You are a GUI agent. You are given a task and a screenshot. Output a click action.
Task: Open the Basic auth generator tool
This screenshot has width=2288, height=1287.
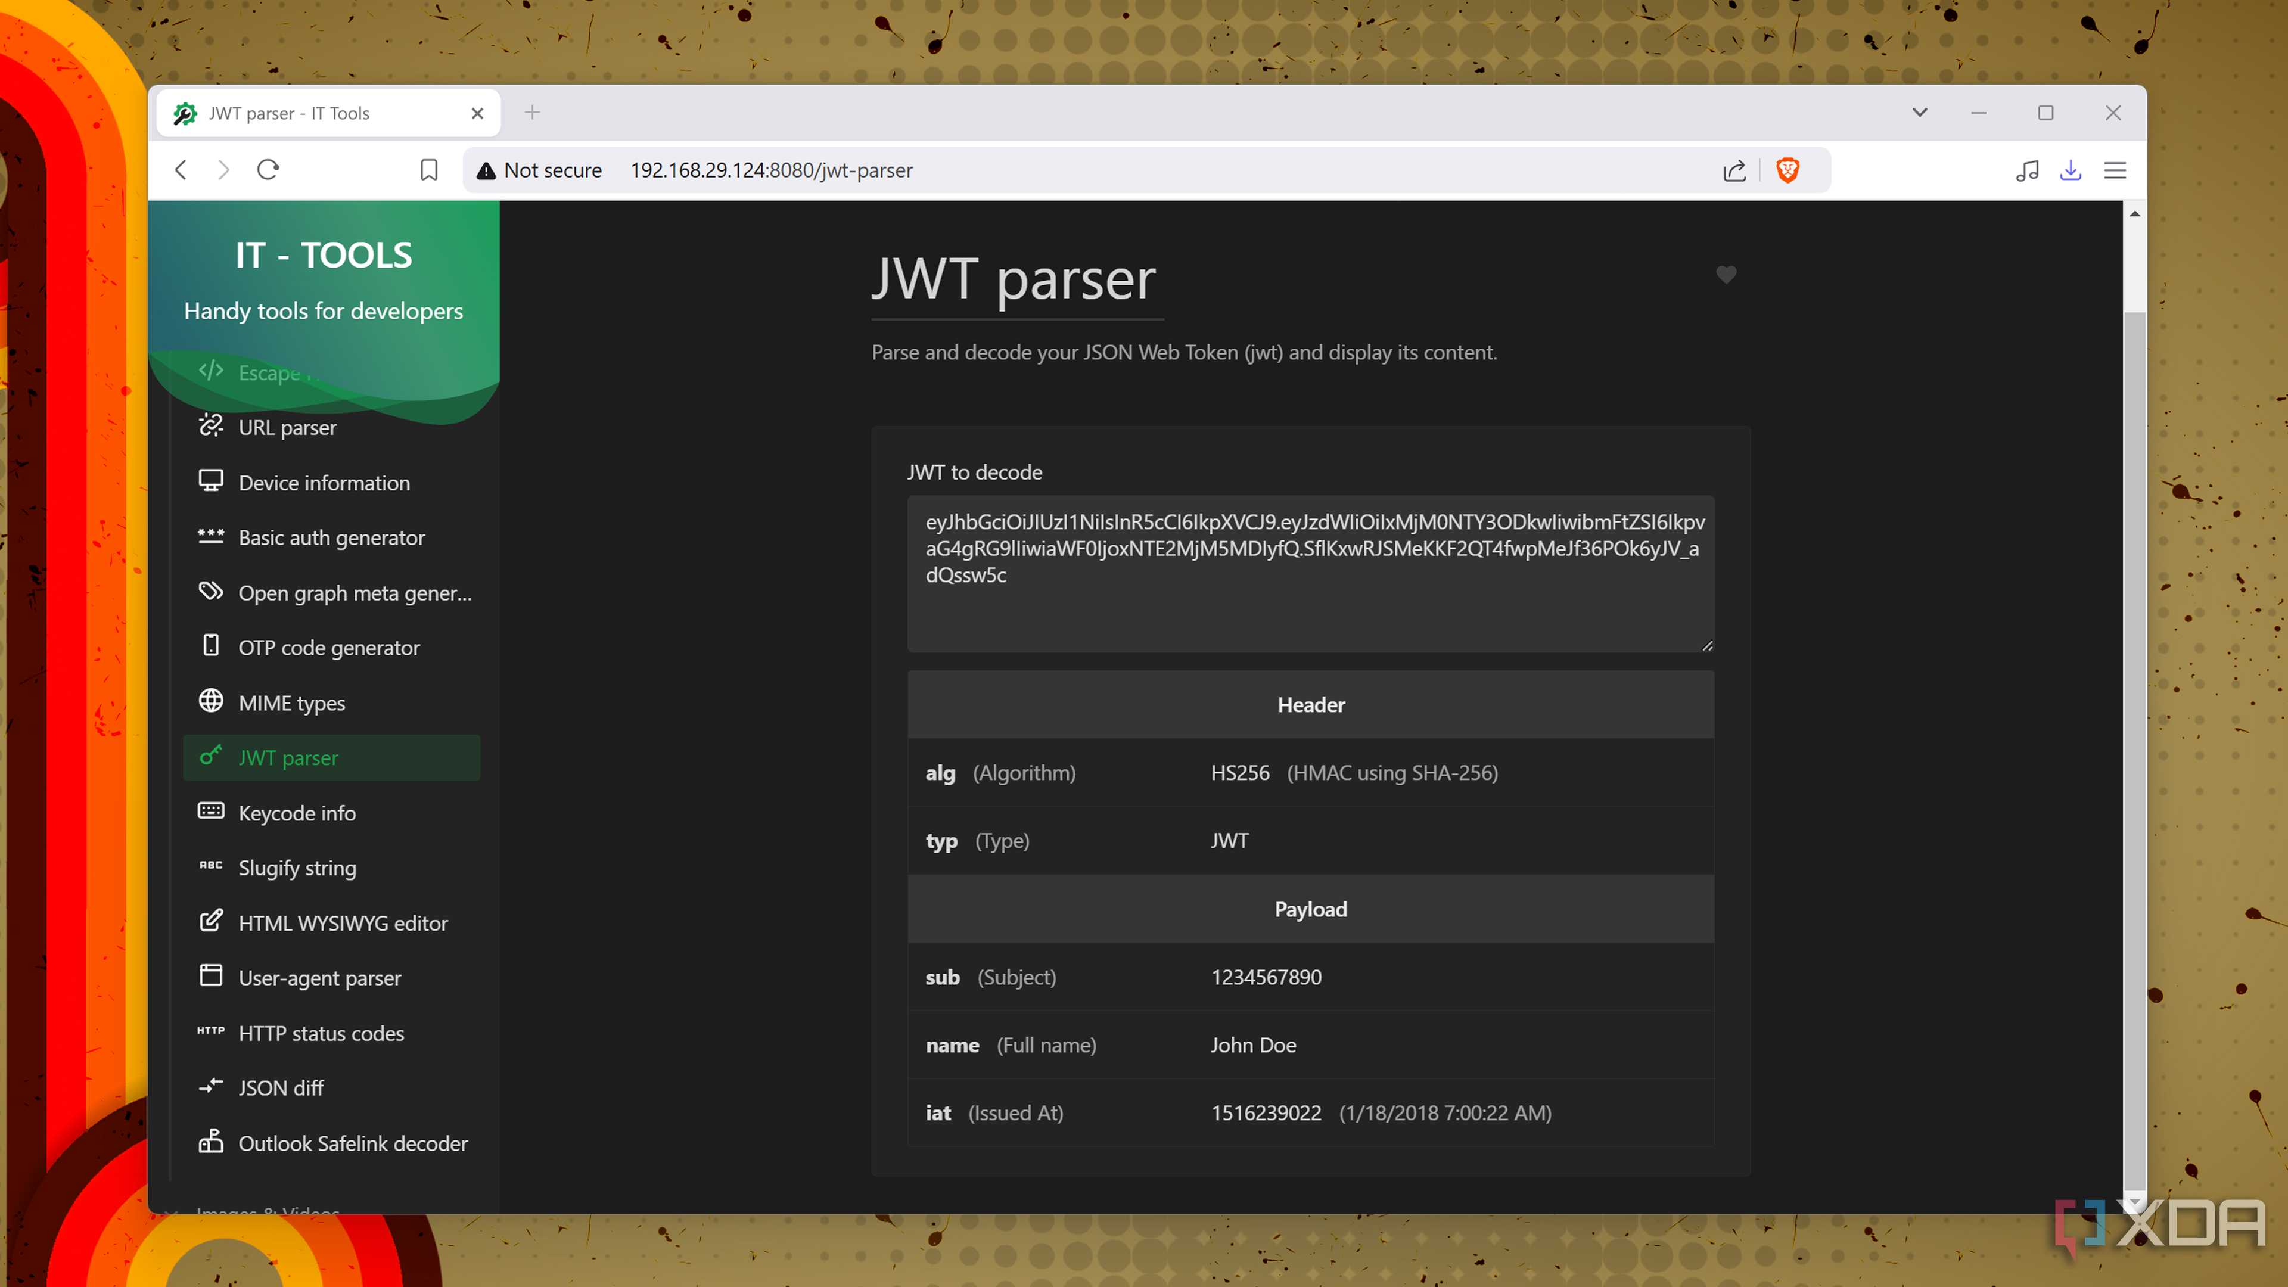pyautogui.click(x=332, y=537)
